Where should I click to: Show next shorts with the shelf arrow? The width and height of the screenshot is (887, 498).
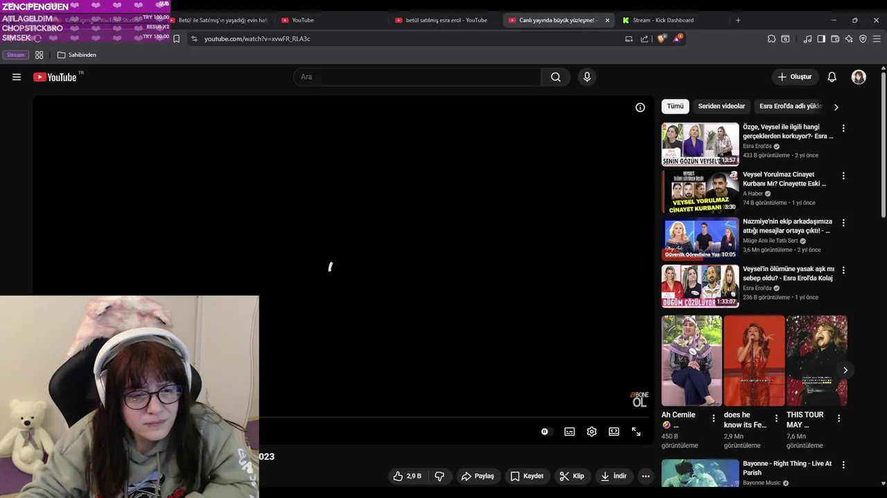coord(845,370)
